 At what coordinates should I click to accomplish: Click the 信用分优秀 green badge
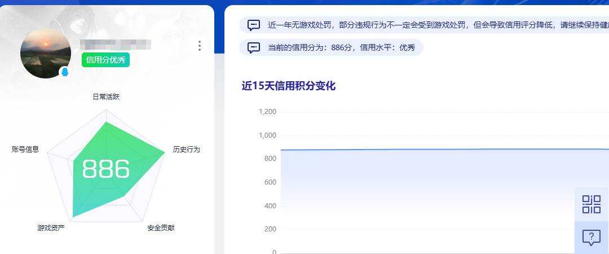point(105,60)
